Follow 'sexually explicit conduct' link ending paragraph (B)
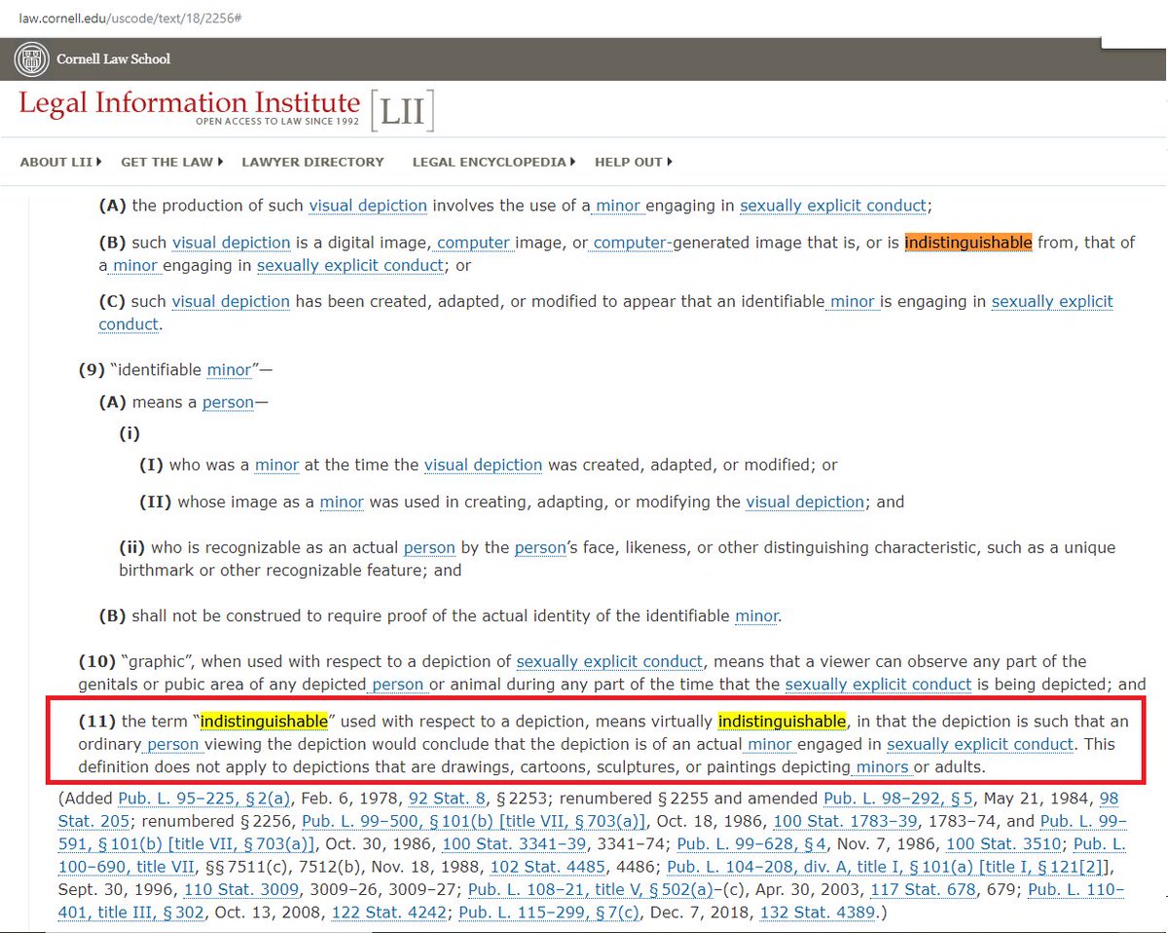The width and height of the screenshot is (1168, 933). (x=350, y=265)
